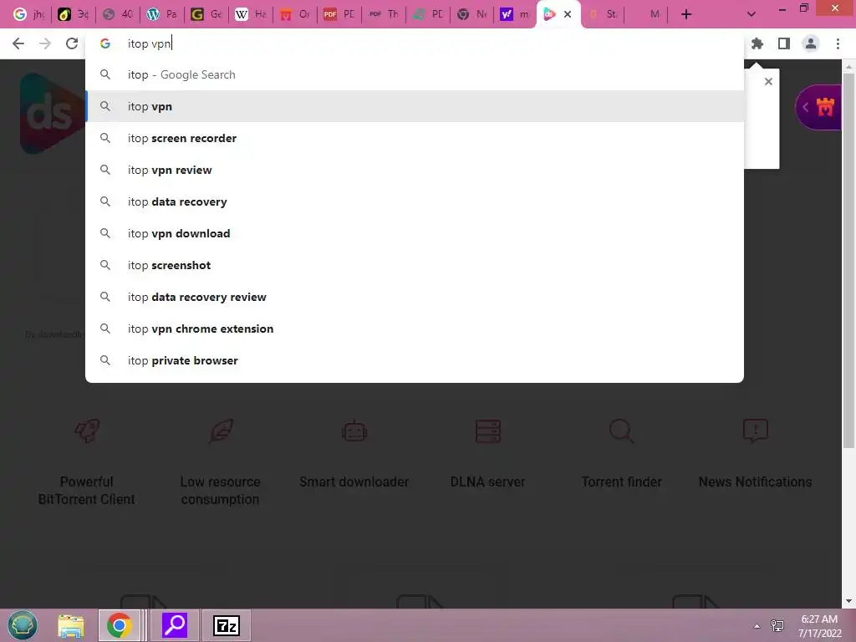Switch to the 'St' tab
Viewport: 856px width, 642px height.
click(604, 15)
